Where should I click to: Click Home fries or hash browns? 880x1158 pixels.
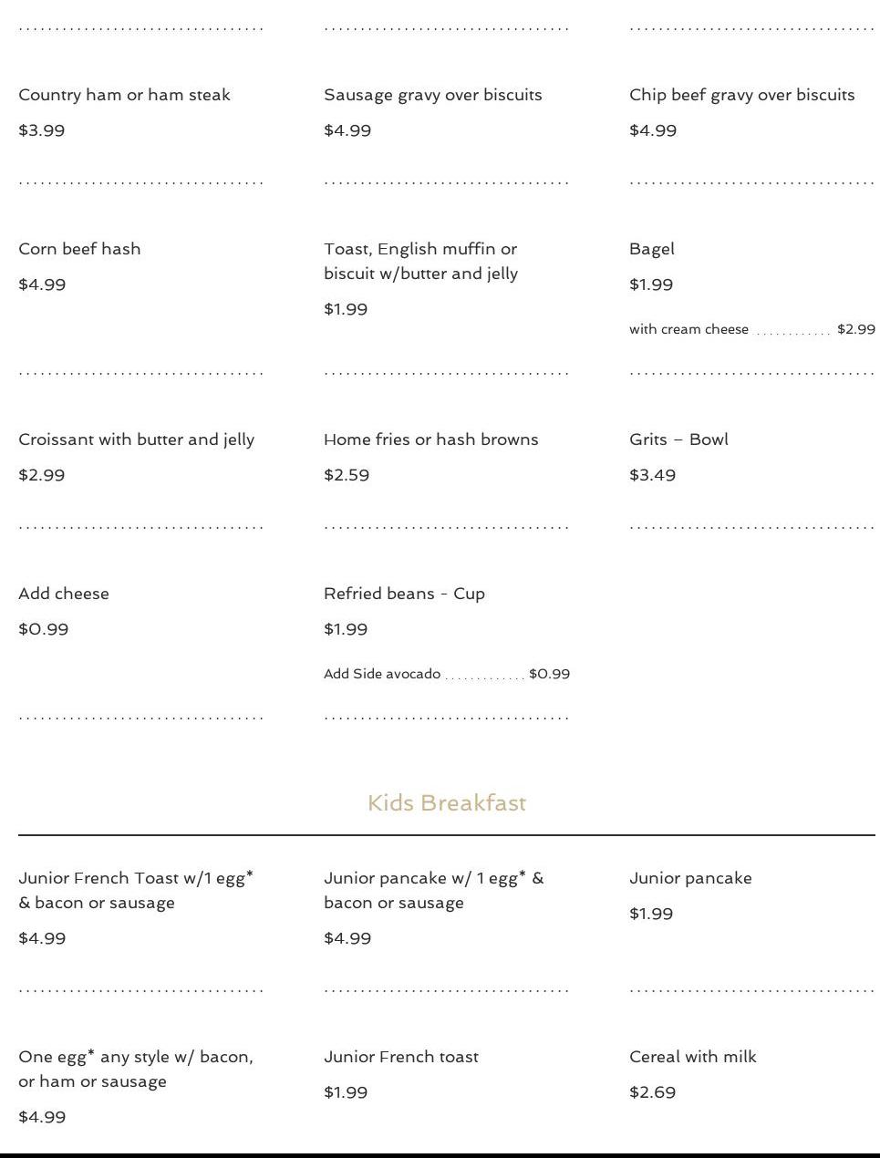pyautogui.click(x=430, y=439)
